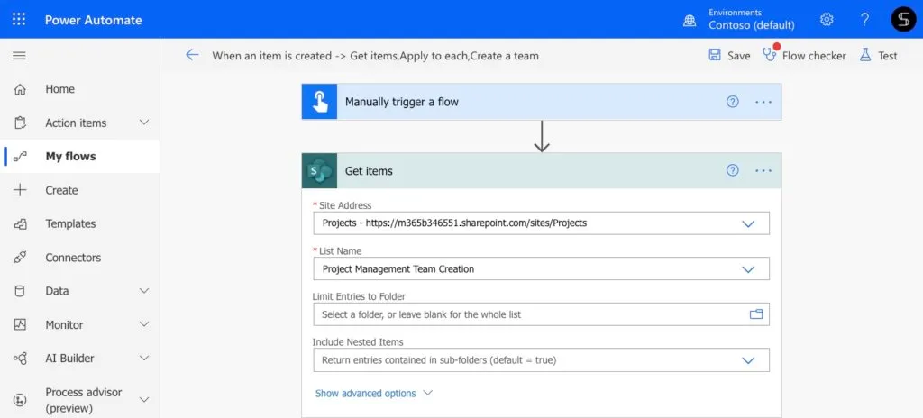Expand the Manually trigger a flow card

tap(542, 102)
